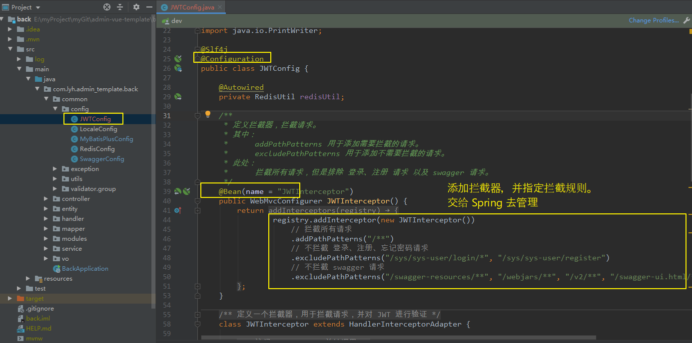This screenshot has width=692, height=343.
Task: Click the resources folder icon
Action: [x=38, y=279]
